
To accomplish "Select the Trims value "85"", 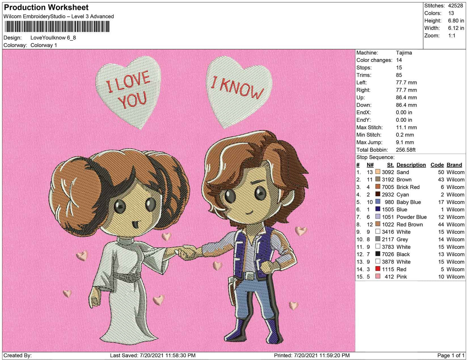I will tap(399, 75).
